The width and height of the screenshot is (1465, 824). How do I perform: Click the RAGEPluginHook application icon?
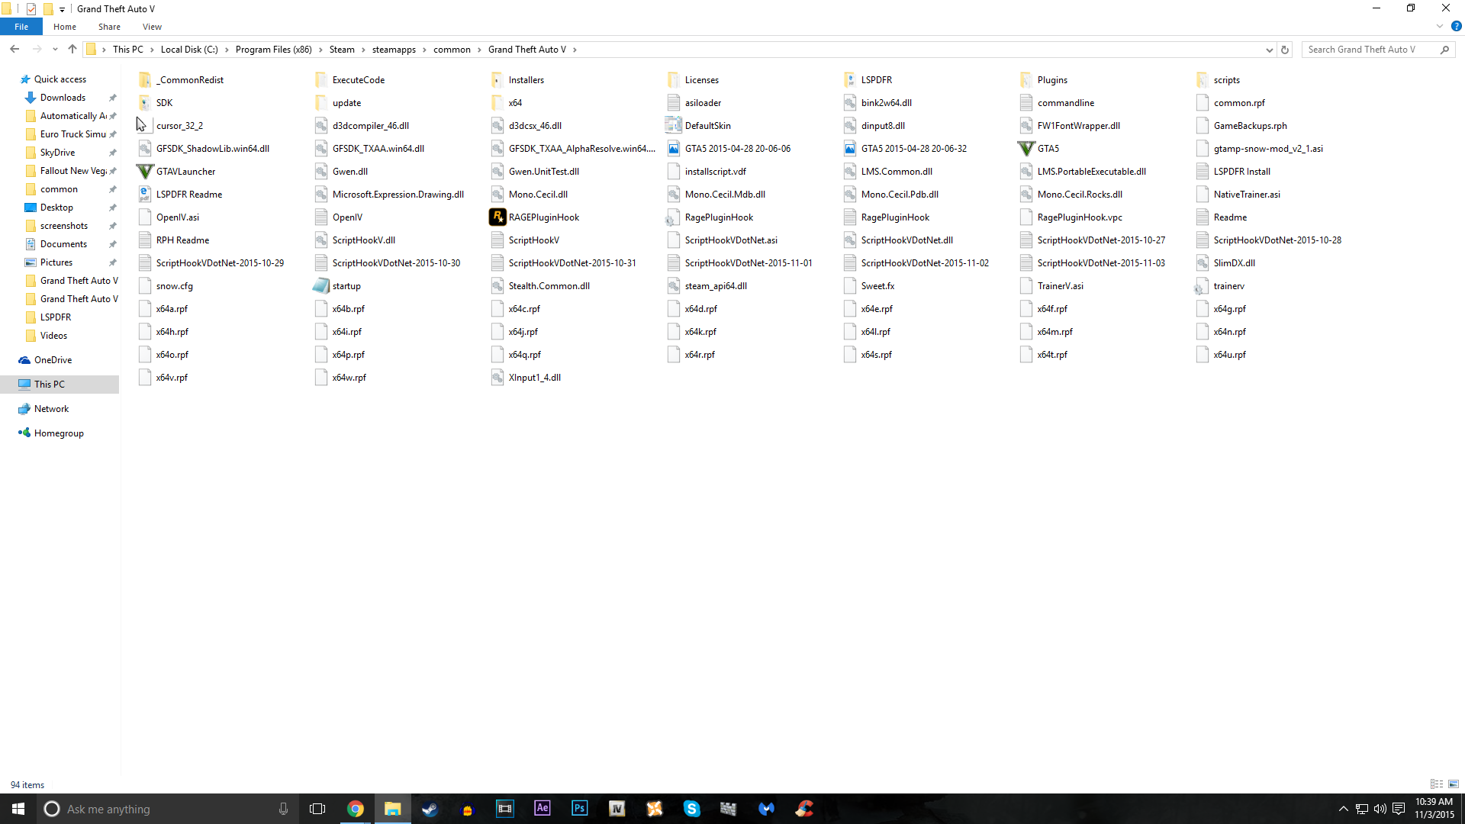click(x=497, y=217)
